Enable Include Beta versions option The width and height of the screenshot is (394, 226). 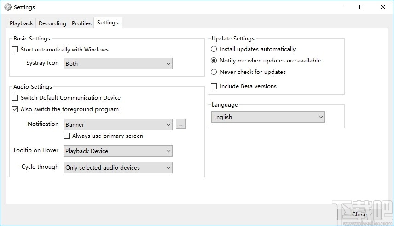click(214, 86)
